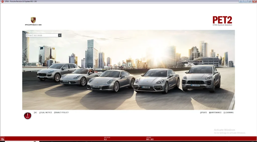Open the Maintenance link
The image size is (257, 142).
(215, 113)
